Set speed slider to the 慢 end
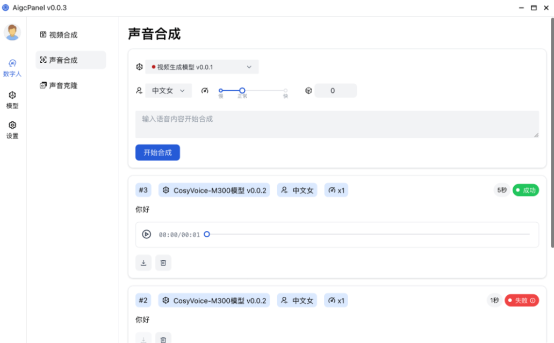This screenshot has width=554, height=343. click(x=221, y=91)
